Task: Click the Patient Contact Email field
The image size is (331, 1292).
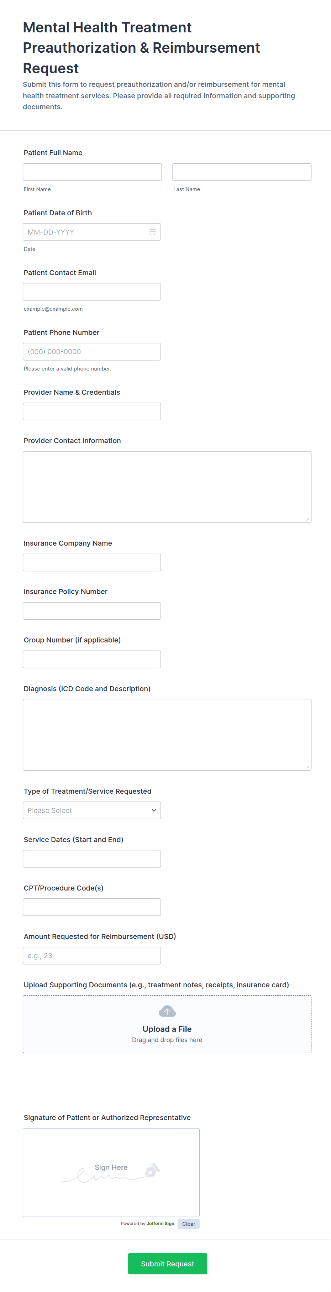Action: click(x=92, y=292)
